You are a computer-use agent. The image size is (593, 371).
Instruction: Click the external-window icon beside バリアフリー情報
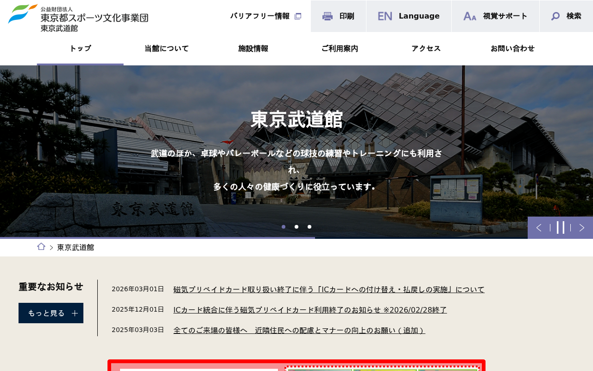[298, 16]
